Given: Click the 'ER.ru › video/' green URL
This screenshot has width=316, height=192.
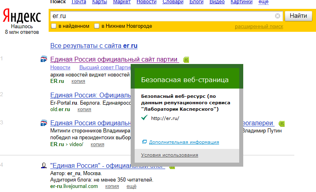Looking at the screenshot, I should tap(67, 145).
